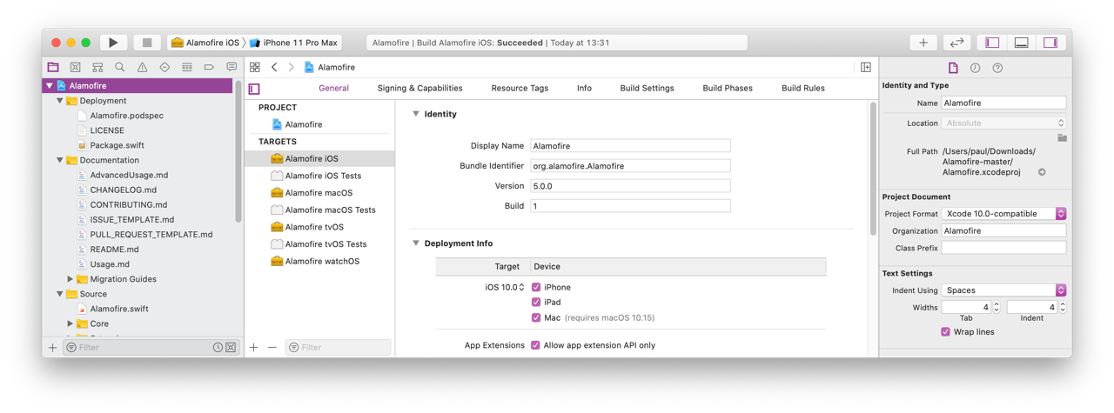Run the project with the Play button
The width and height of the screenshot is (1114, 413).
tap(113, 43)
